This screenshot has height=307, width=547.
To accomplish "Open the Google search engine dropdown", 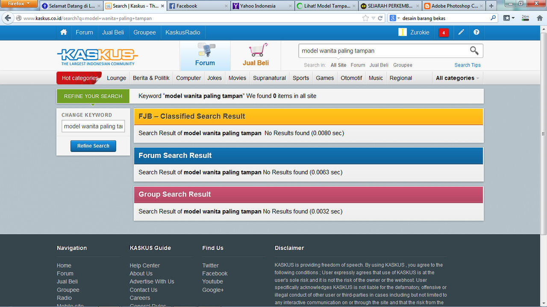I will click(394, 18).
